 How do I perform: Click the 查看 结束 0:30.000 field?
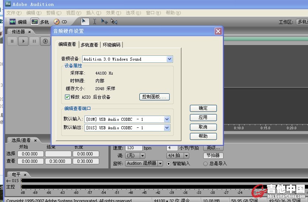click(x=58, y=161)
